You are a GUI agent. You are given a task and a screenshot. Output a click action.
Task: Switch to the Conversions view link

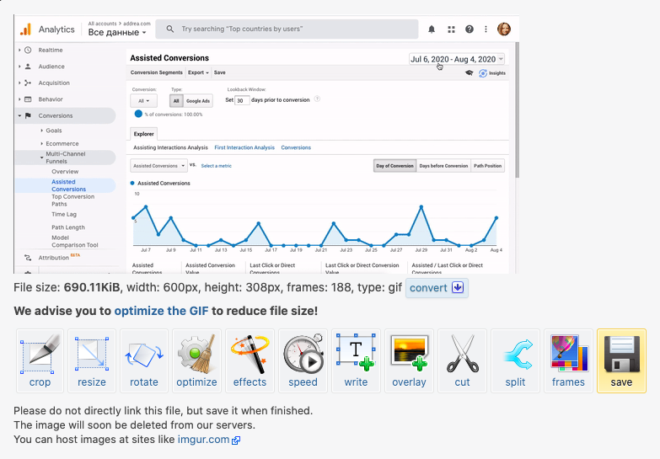point(296,147)
